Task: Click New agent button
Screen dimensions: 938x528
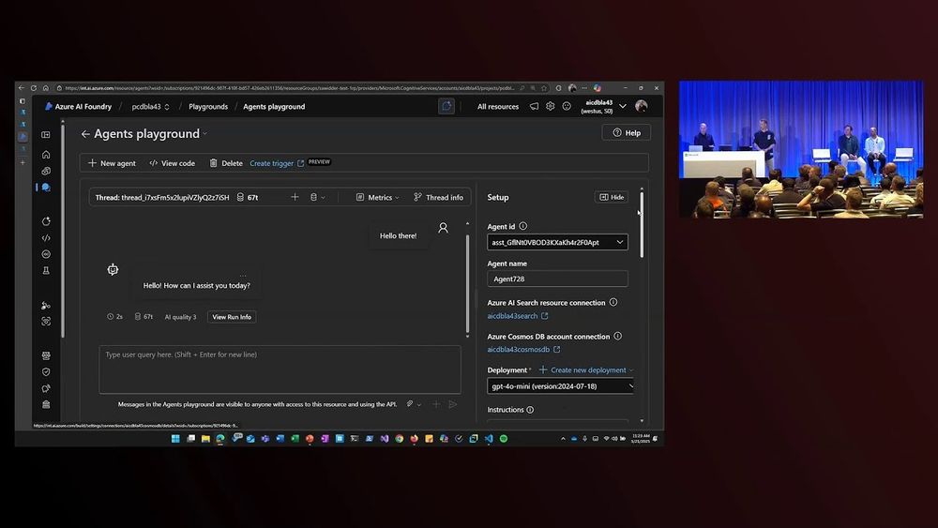Action: (112, 163)
